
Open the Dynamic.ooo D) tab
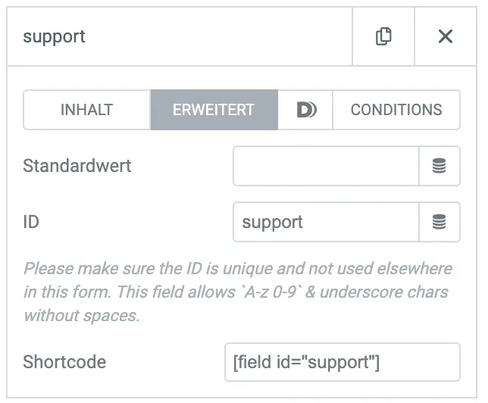point(305,110)
